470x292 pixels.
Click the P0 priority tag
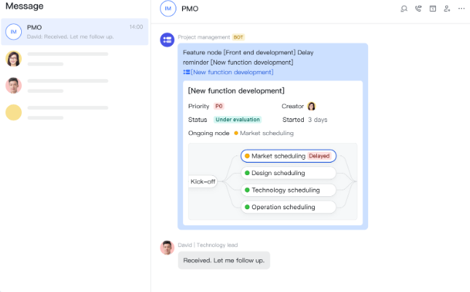click(x=219, y=106)
